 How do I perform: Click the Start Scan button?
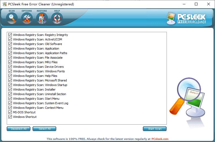coord(155,129)
